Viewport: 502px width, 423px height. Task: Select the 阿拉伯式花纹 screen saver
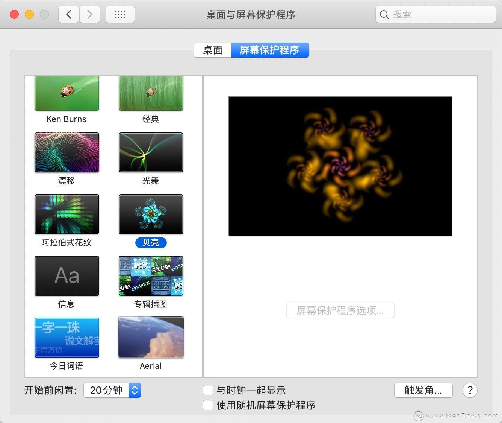coord(66,214)
